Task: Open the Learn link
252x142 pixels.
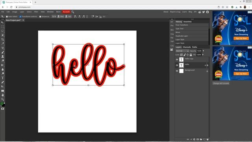Action: click(184, 12)
